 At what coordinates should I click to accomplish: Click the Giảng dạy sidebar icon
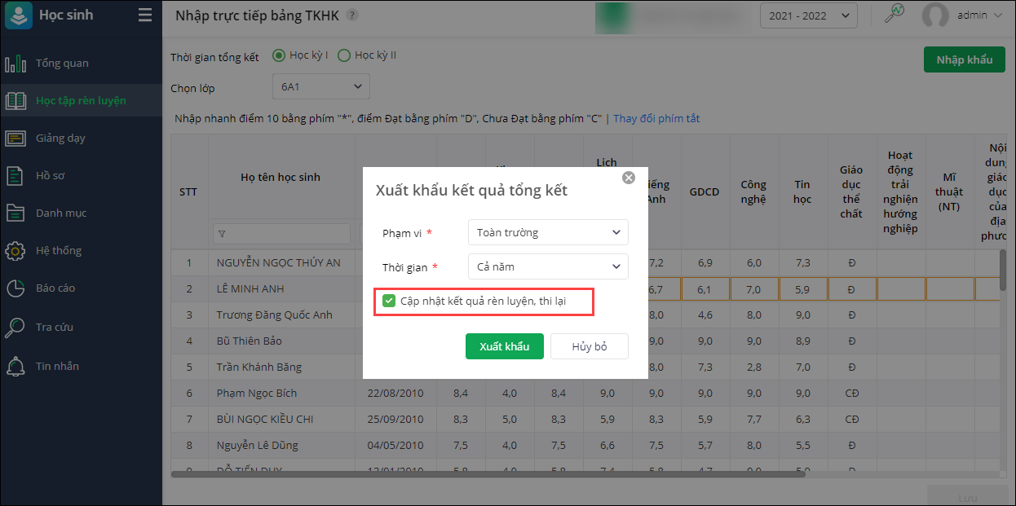(15, 139)
